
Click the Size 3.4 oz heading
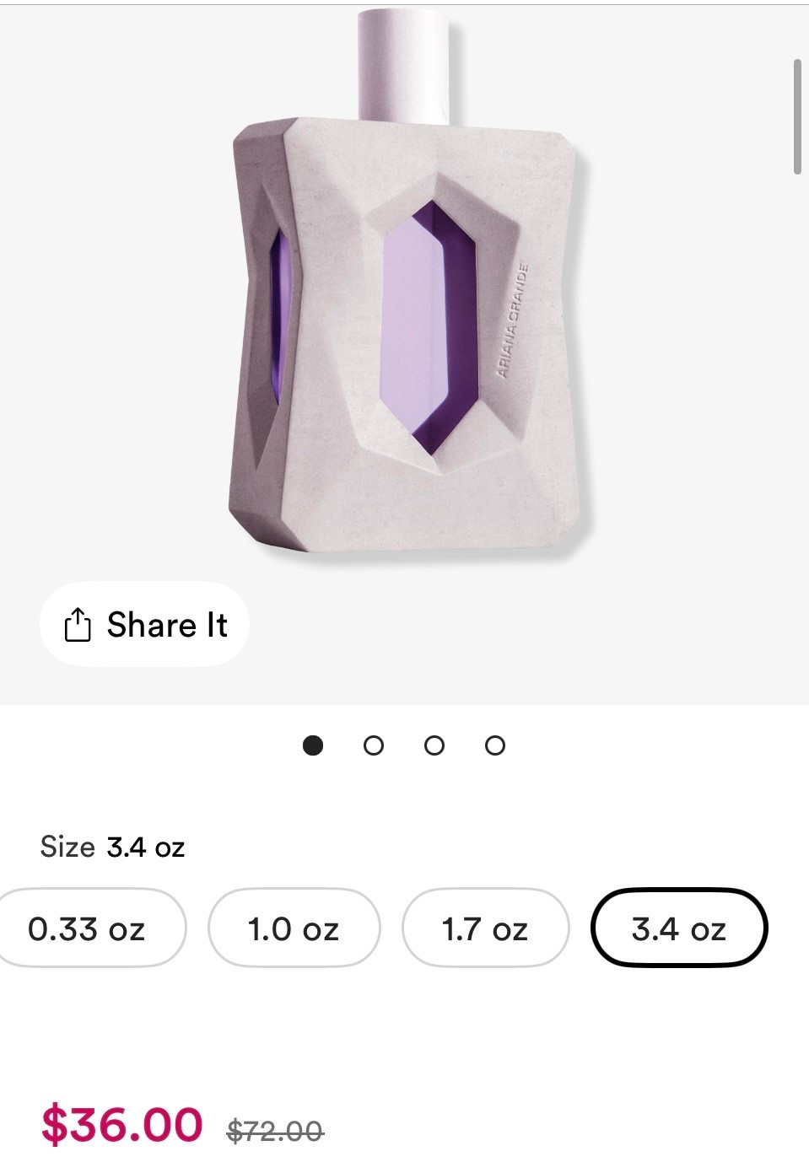(x=112, y=847)
